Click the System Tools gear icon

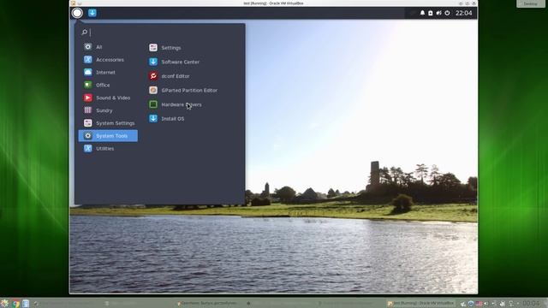click(88, 135)
